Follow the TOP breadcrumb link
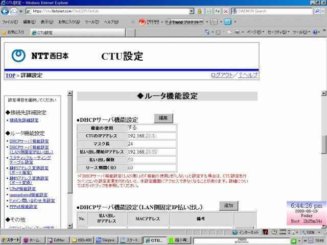327x245 pixels. [x=10, y=76]
